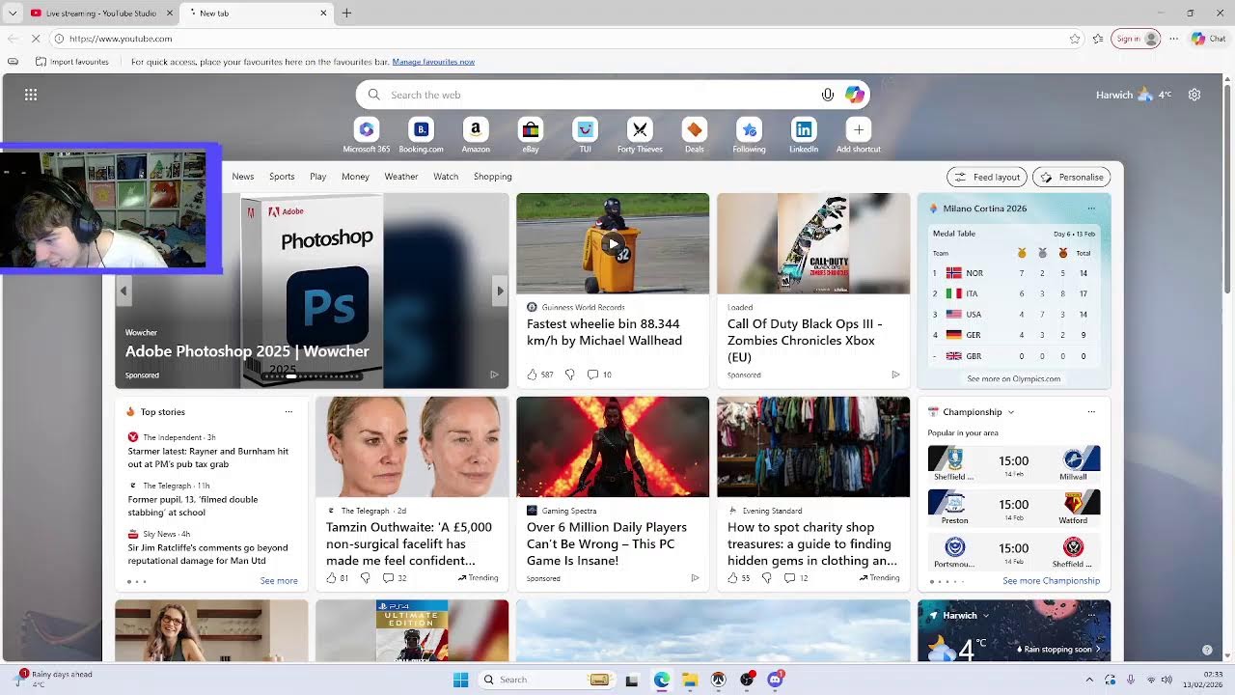
Task: Go to the next carousel slide
Action: [x=500, y=291]
